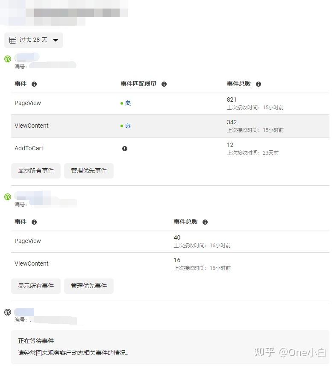The height and width of the screenshot is (366, 335).
Task: Click the 821 event total value
Action: 232,100
